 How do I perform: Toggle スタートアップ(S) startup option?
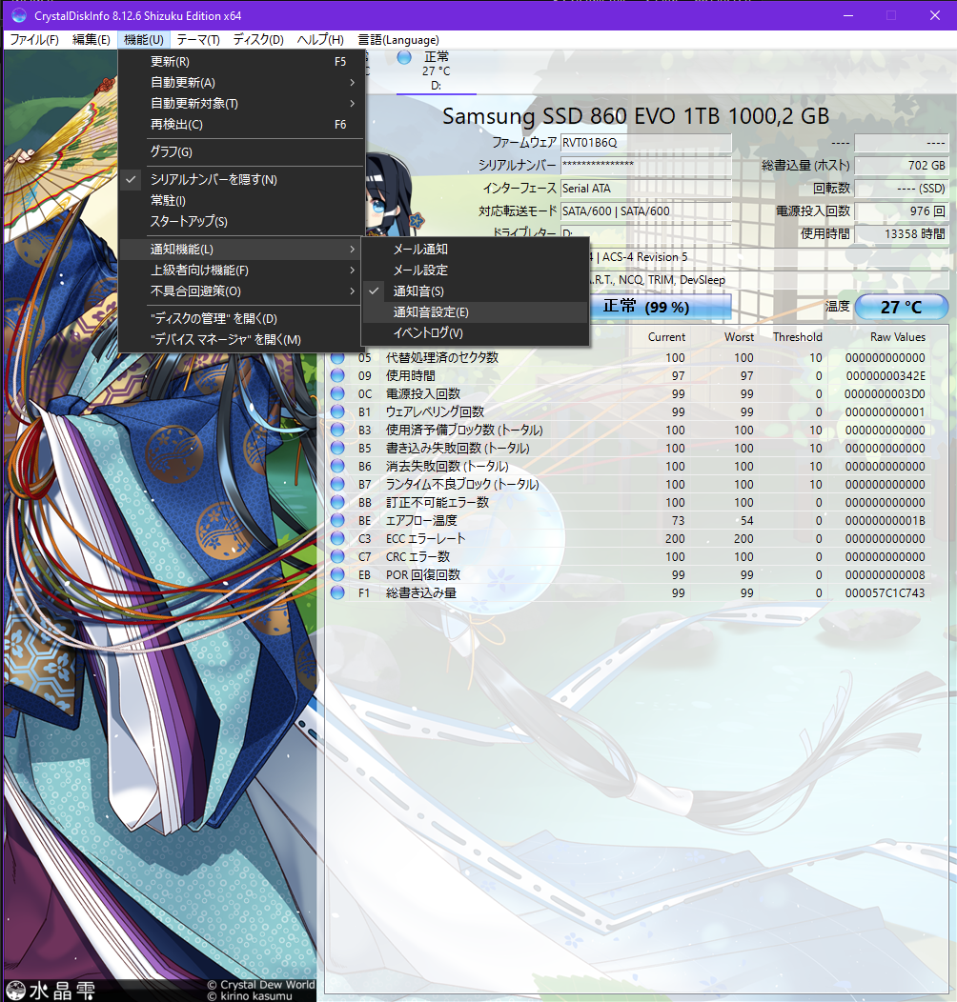click(x=242, y=222)
